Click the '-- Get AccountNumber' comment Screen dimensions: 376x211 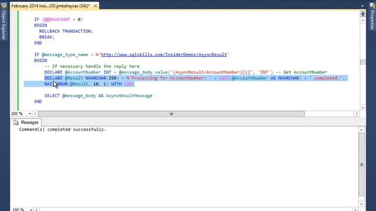301,72
